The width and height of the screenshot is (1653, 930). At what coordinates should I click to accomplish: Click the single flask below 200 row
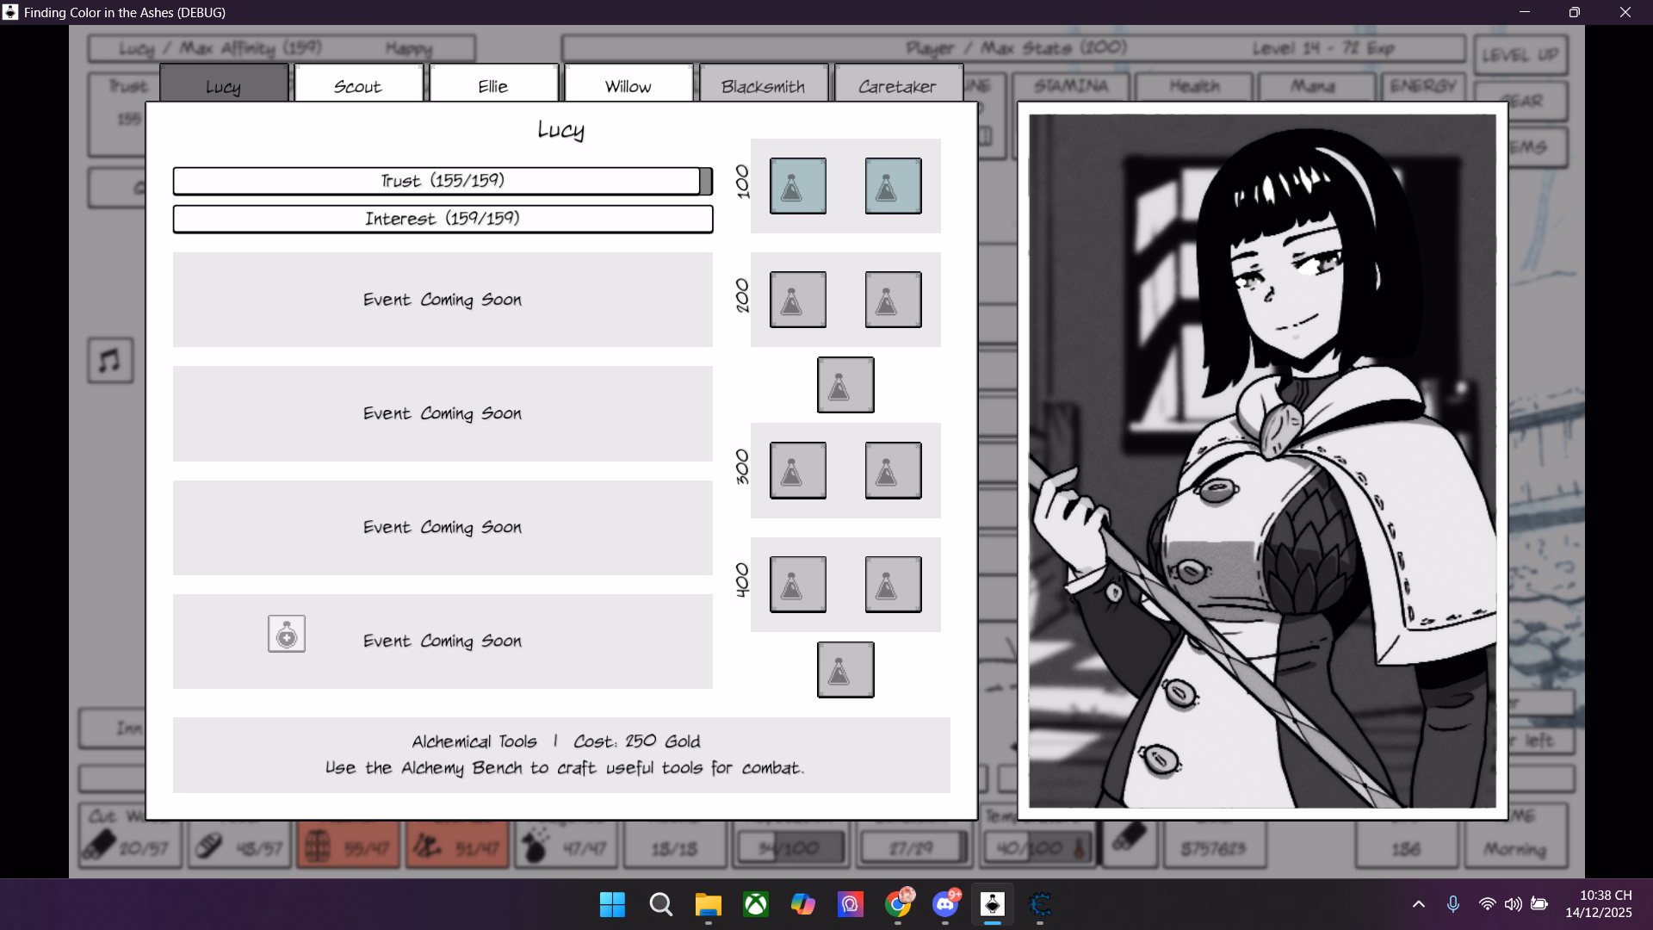(845, 385)
